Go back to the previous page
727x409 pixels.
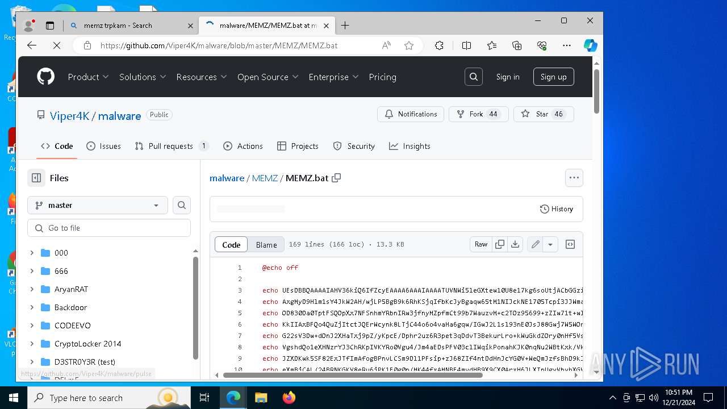pos(32,45)
